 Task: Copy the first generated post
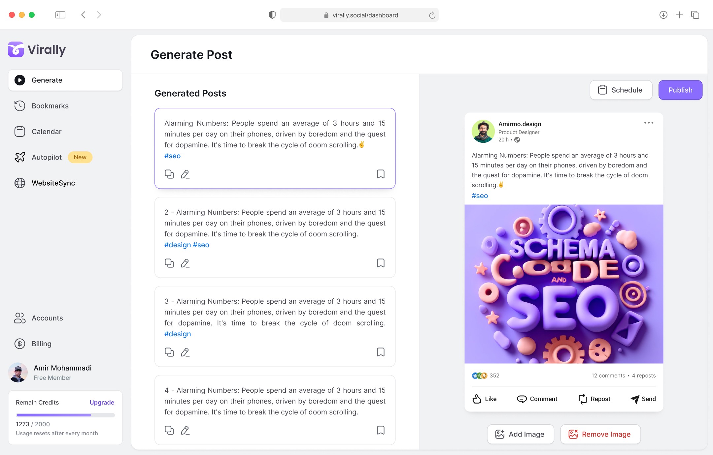[x=169, y=174]
